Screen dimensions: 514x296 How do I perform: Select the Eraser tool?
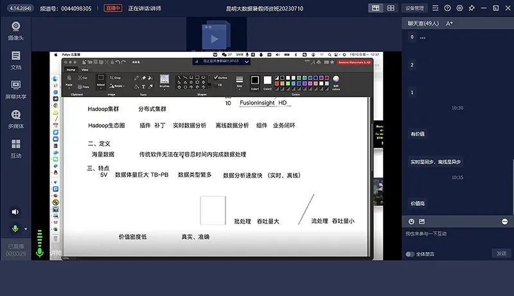tap(143, 78)
